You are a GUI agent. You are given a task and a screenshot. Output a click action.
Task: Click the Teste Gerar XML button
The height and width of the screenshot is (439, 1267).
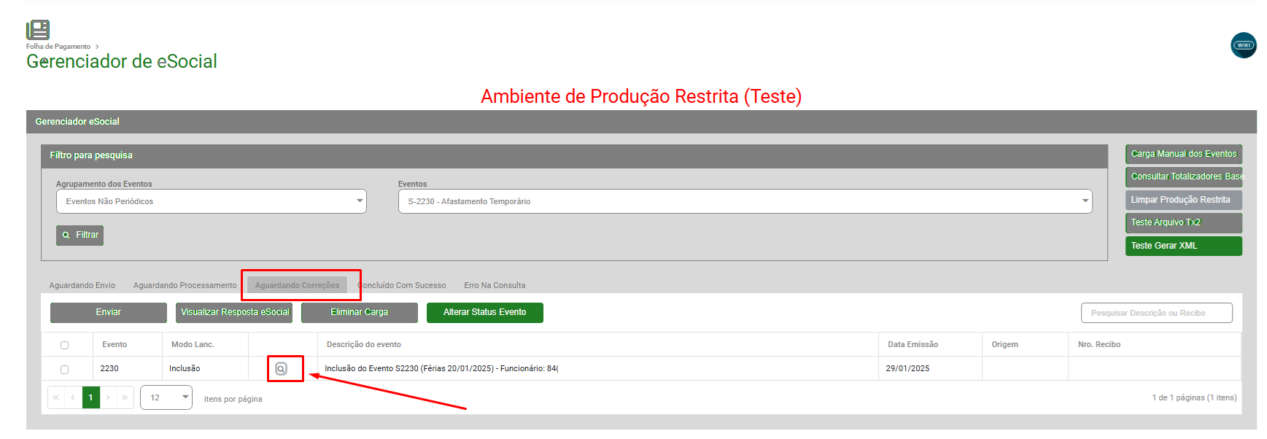click(x=1184, y=246)
